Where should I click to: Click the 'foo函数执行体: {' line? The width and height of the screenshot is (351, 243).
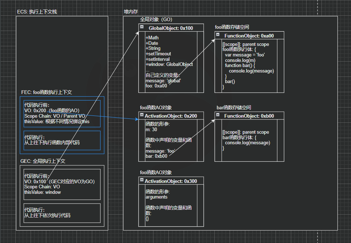(x=239, y=50)
